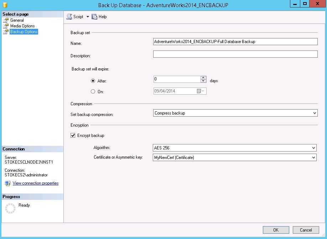
Task: Click the Ready status text
Action: pyautogui.click(x=24, y=205)
